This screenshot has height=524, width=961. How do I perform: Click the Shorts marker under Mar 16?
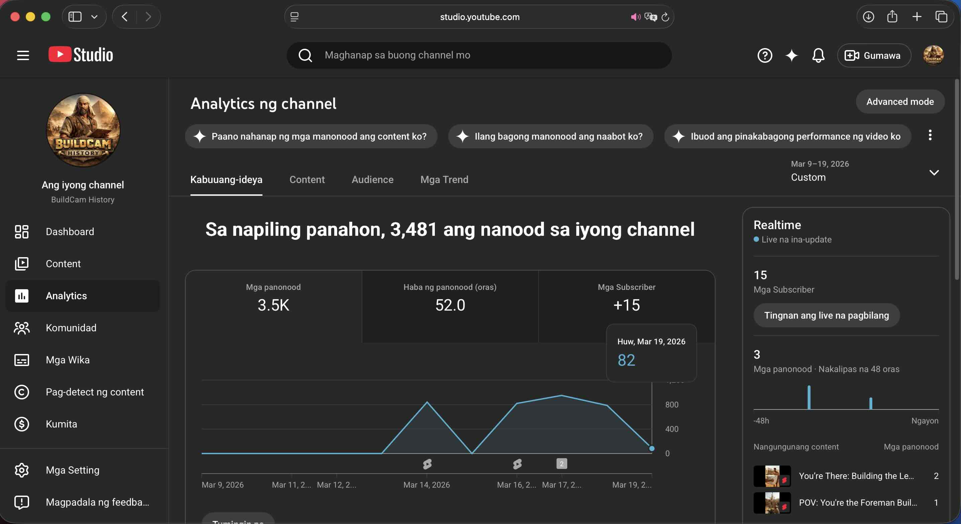(517, 464)
